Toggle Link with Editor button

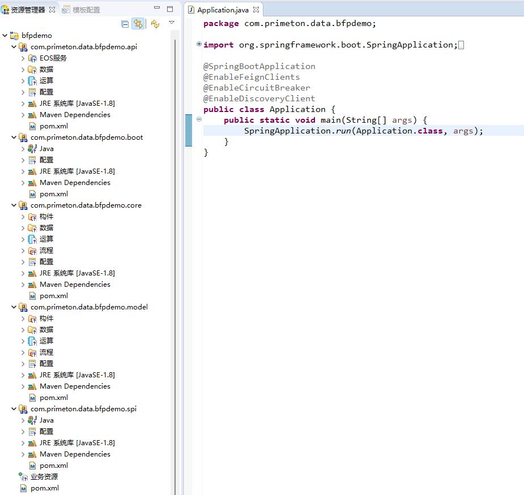138,24
